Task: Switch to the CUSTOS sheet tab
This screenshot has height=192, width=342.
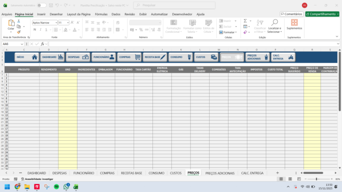Action: (x=175, y=173)
